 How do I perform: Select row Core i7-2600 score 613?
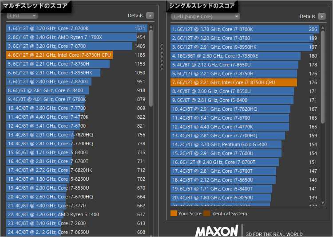pyautogui.click(x=77, y=223)
